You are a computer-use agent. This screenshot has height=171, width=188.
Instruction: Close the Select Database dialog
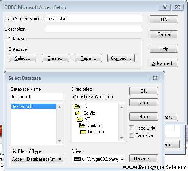[155, 78]
